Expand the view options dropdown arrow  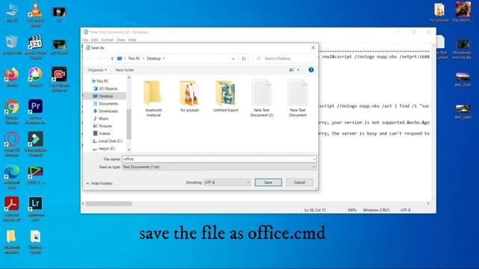coord(298,69)
